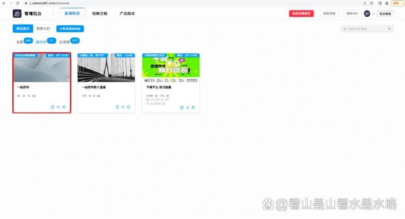Share the 一拍即传 album
This screenshot has width=405, height=219.
pyautogui.click(x=58, y=107)
